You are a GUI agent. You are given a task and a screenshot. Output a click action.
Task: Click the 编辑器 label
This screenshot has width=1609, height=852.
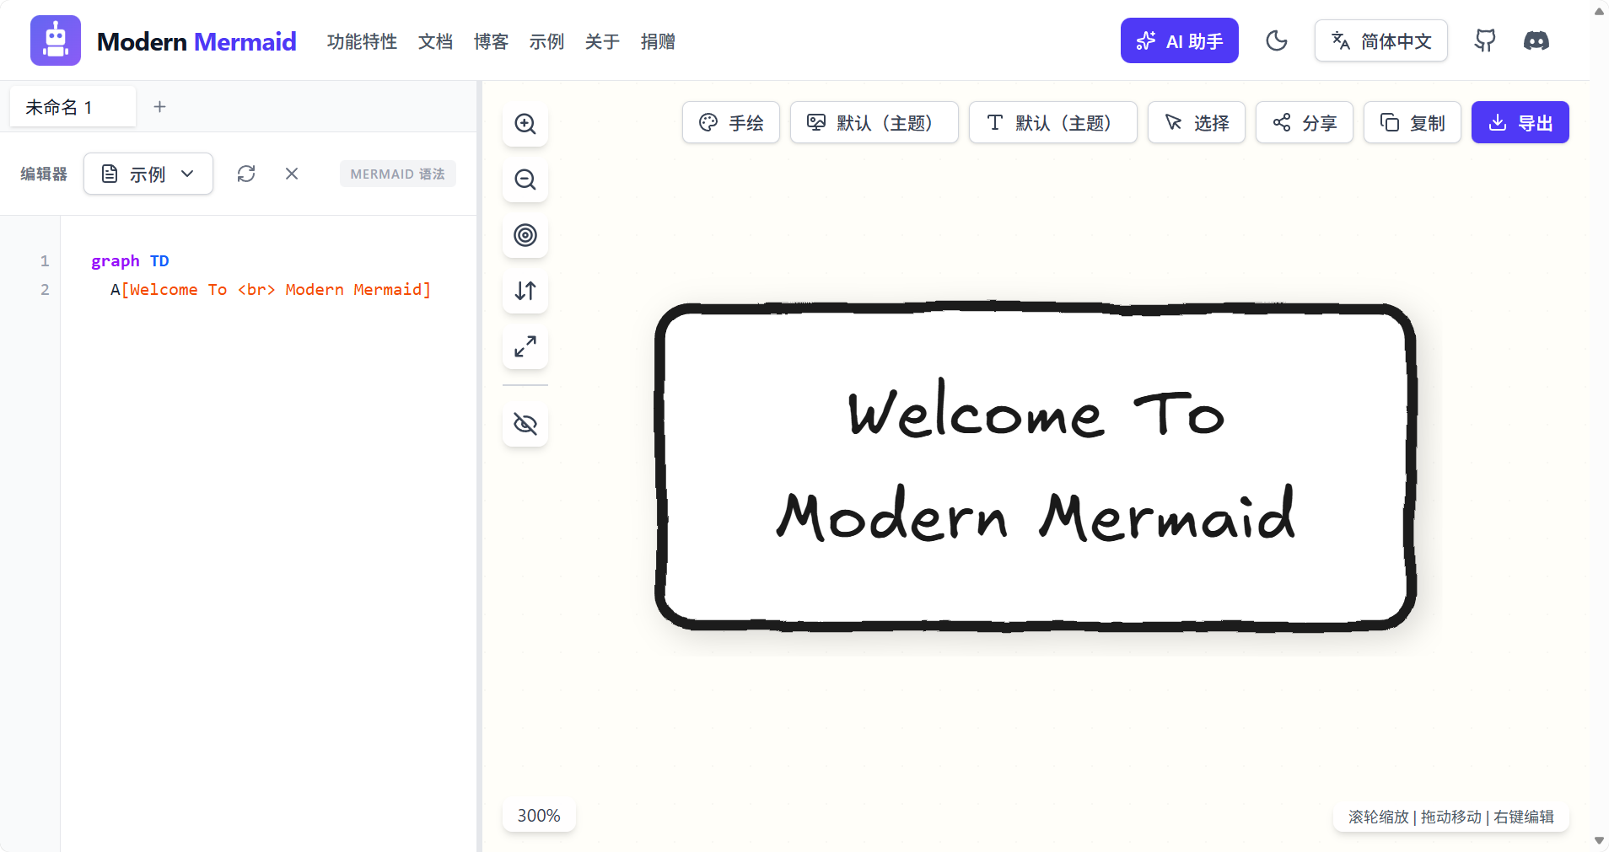44,174
